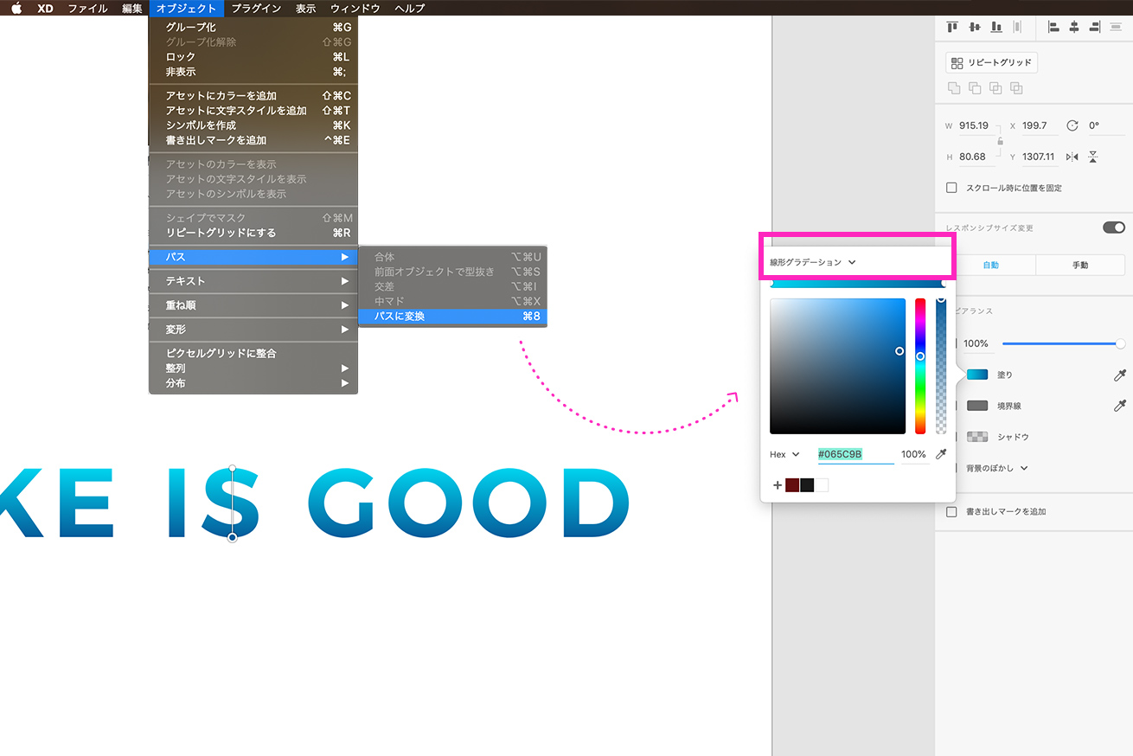The image size is (1133, 756).
Task: Choose ピクセルグリッドに整合
Action: point(253,353)
